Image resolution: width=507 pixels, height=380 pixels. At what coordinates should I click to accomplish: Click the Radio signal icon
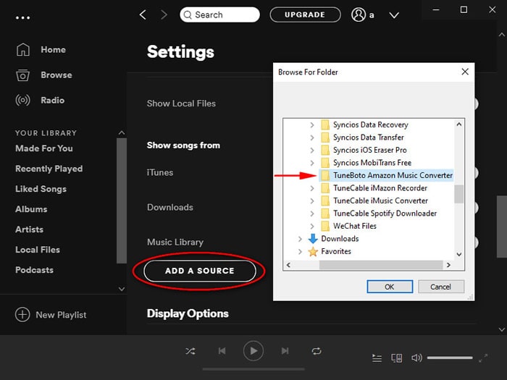23,100
